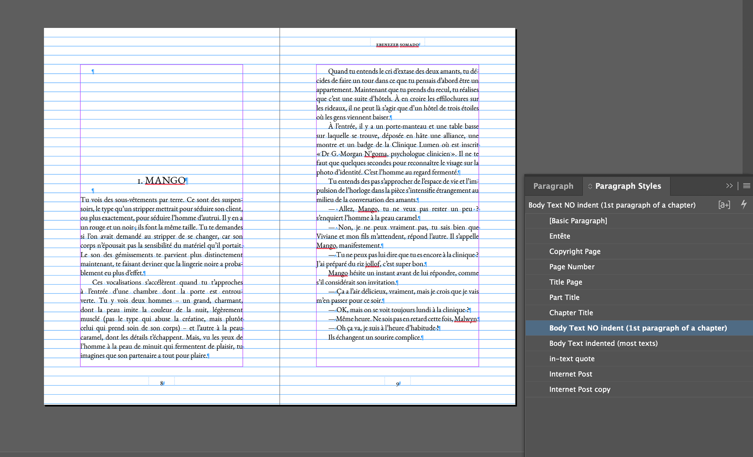Apply the Copyright Page style
753x457 pixels.
click(575, 251)
